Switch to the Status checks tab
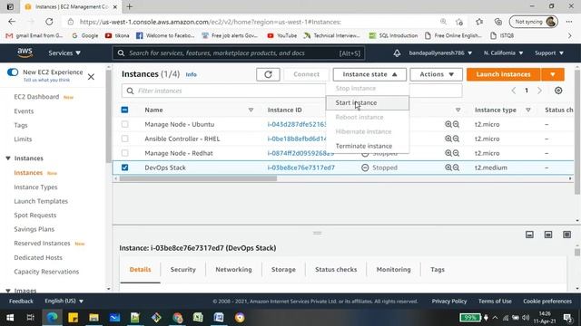581x326 pixels. [x=336, y=270]
